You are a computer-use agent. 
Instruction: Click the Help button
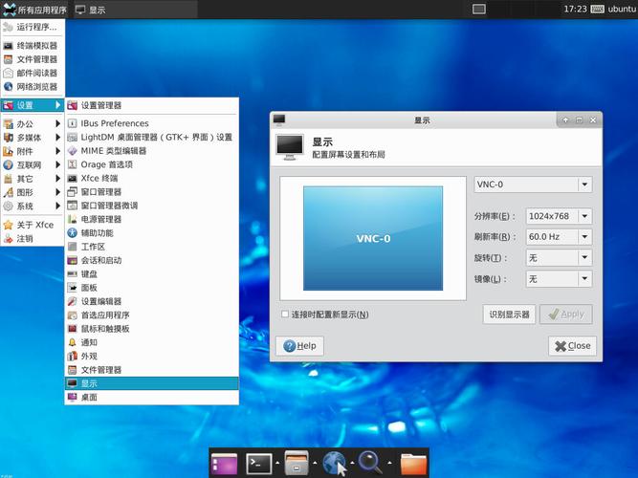[x=299, y=346]
